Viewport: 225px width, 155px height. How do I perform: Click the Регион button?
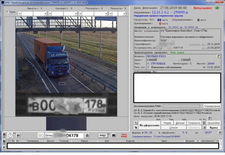pos(49,135)
